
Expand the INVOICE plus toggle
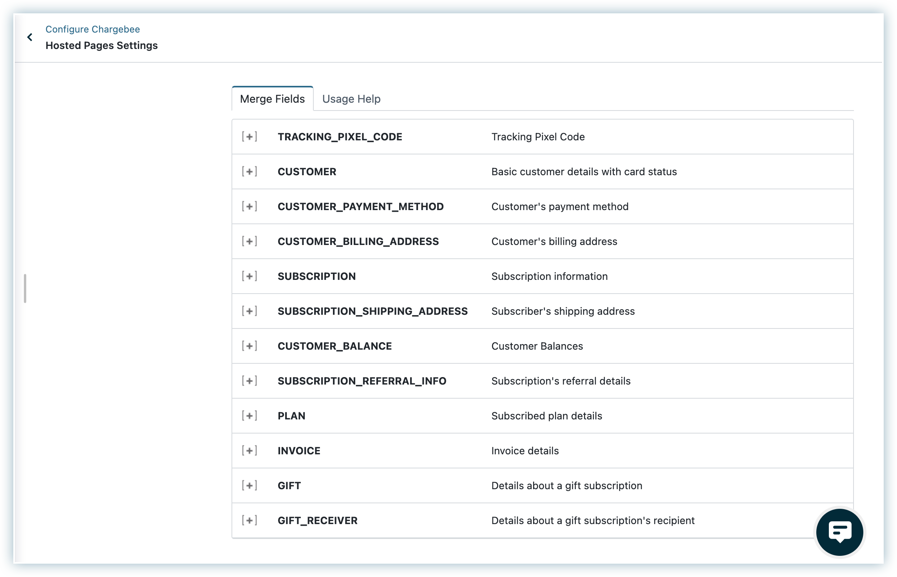[x=250, y=450]
